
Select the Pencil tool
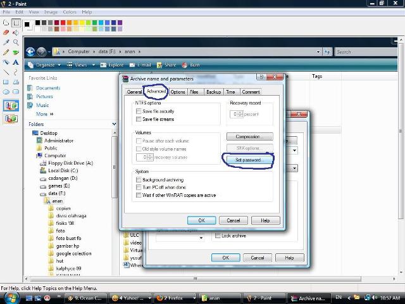[6, 52]
